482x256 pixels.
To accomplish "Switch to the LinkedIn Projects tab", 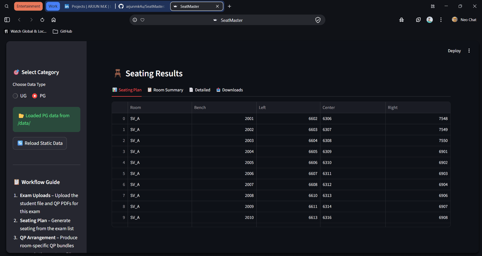I will [x=88, y=6].
